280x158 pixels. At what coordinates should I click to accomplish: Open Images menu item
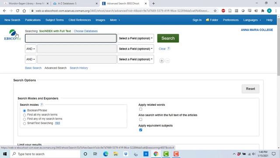pos(100,20)
